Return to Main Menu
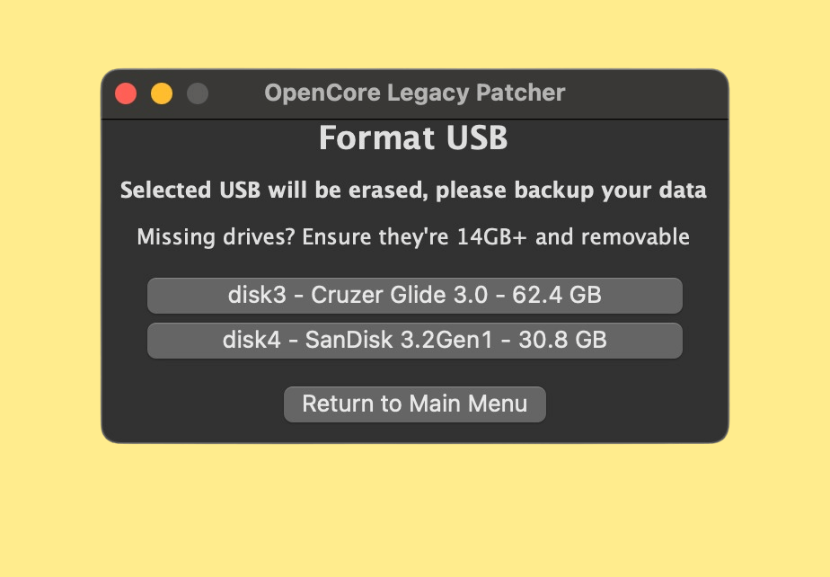830x577 pixels. coord(414,404)
